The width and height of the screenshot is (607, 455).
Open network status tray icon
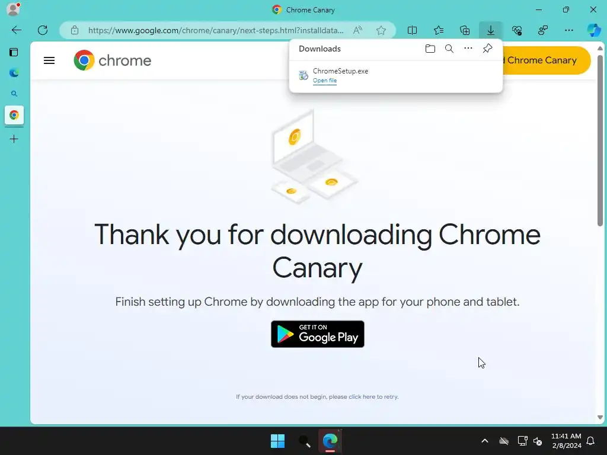point(522,441)
